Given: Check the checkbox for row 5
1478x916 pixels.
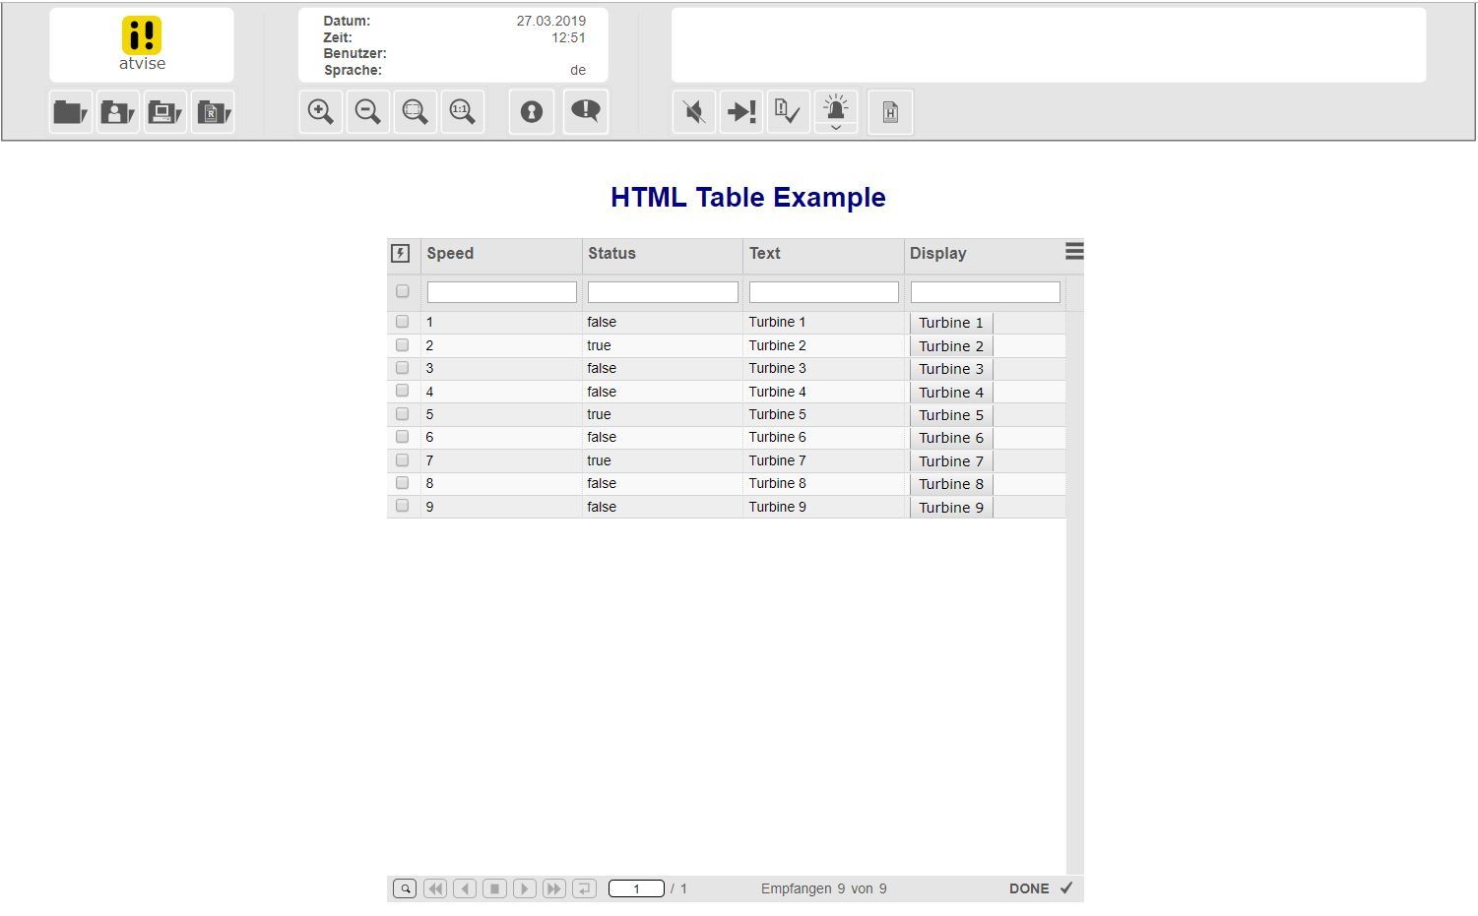Looking at the screenshot, I should tap(402, 414).
